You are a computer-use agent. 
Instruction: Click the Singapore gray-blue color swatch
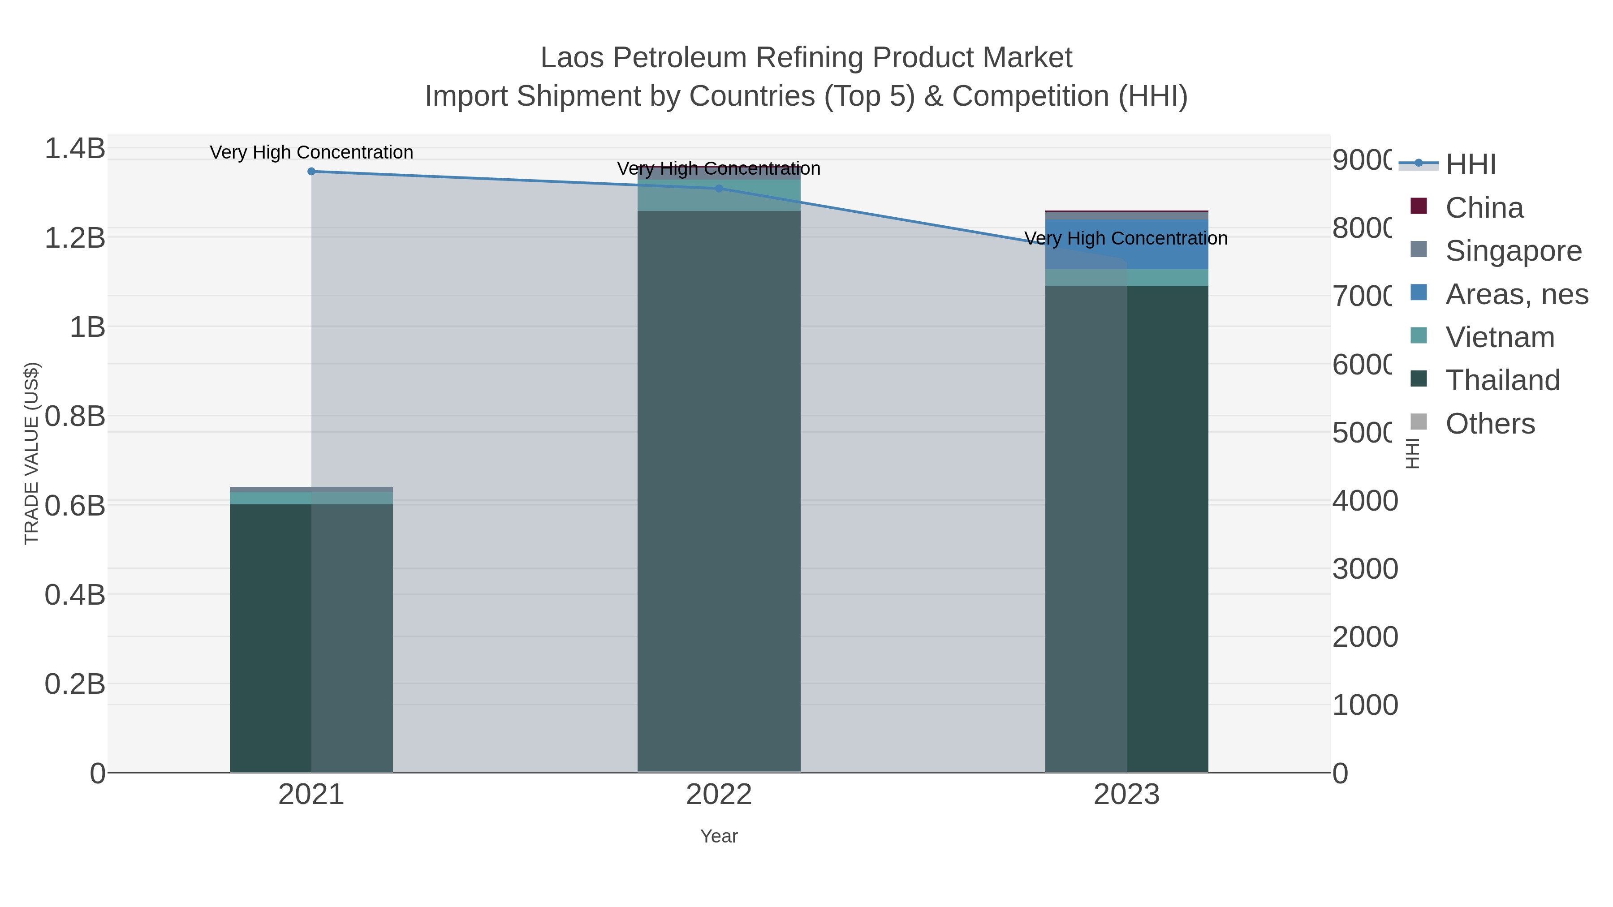click(x=1419, y=249)
